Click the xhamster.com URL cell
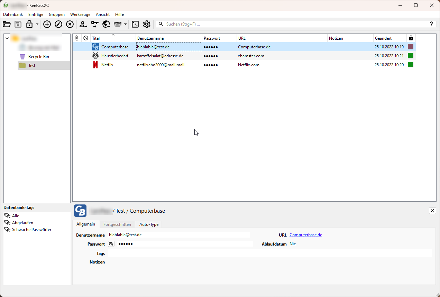The image size is (440, 297). coord(251,56)
